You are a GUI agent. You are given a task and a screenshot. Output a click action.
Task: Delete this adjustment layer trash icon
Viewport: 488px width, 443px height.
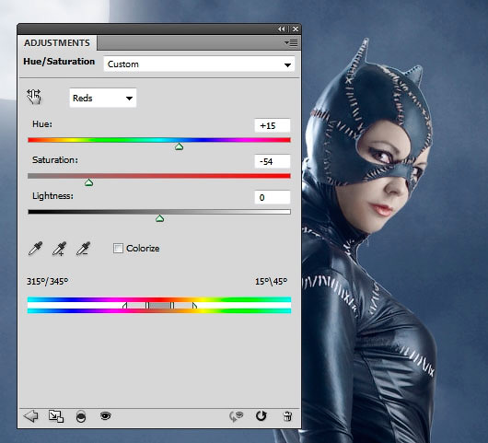tap(287, 416)
